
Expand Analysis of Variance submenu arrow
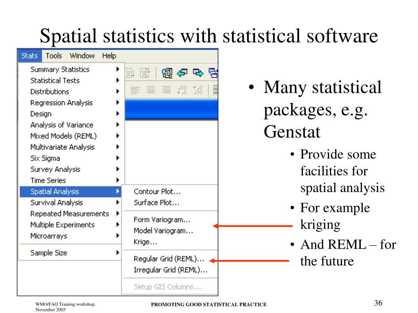(x=118, y=125)
